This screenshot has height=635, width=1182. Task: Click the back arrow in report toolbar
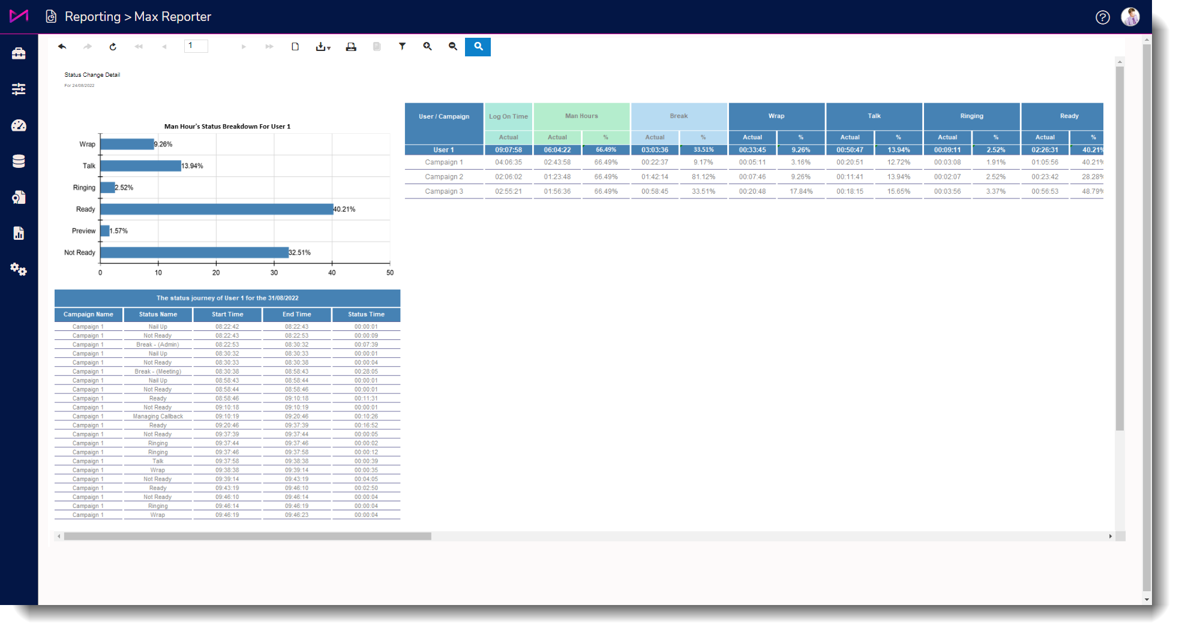(x=62, y=47)
